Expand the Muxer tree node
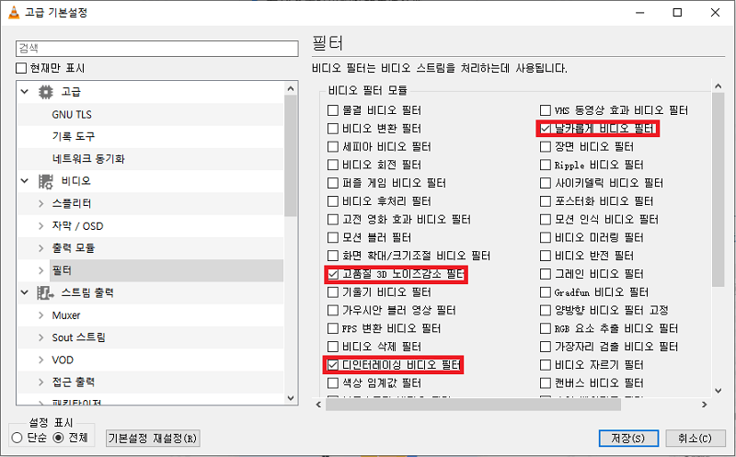This screenshot has width=736, height=457. tap(40, 315)
